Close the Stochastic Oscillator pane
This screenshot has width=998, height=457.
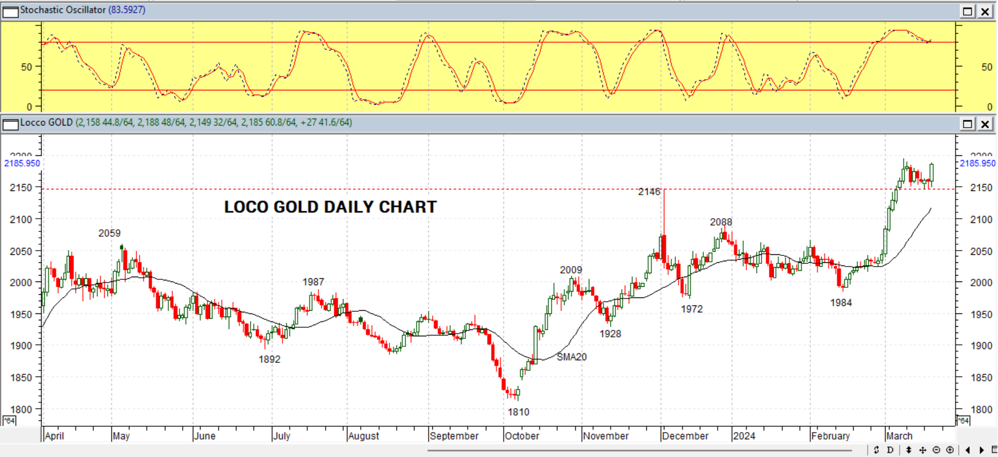(x=985, y=11)
